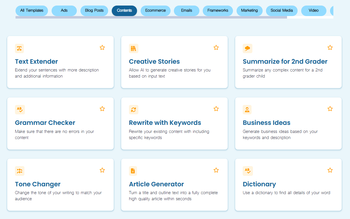Select the Blog Posts category tab

click(94, 11)
